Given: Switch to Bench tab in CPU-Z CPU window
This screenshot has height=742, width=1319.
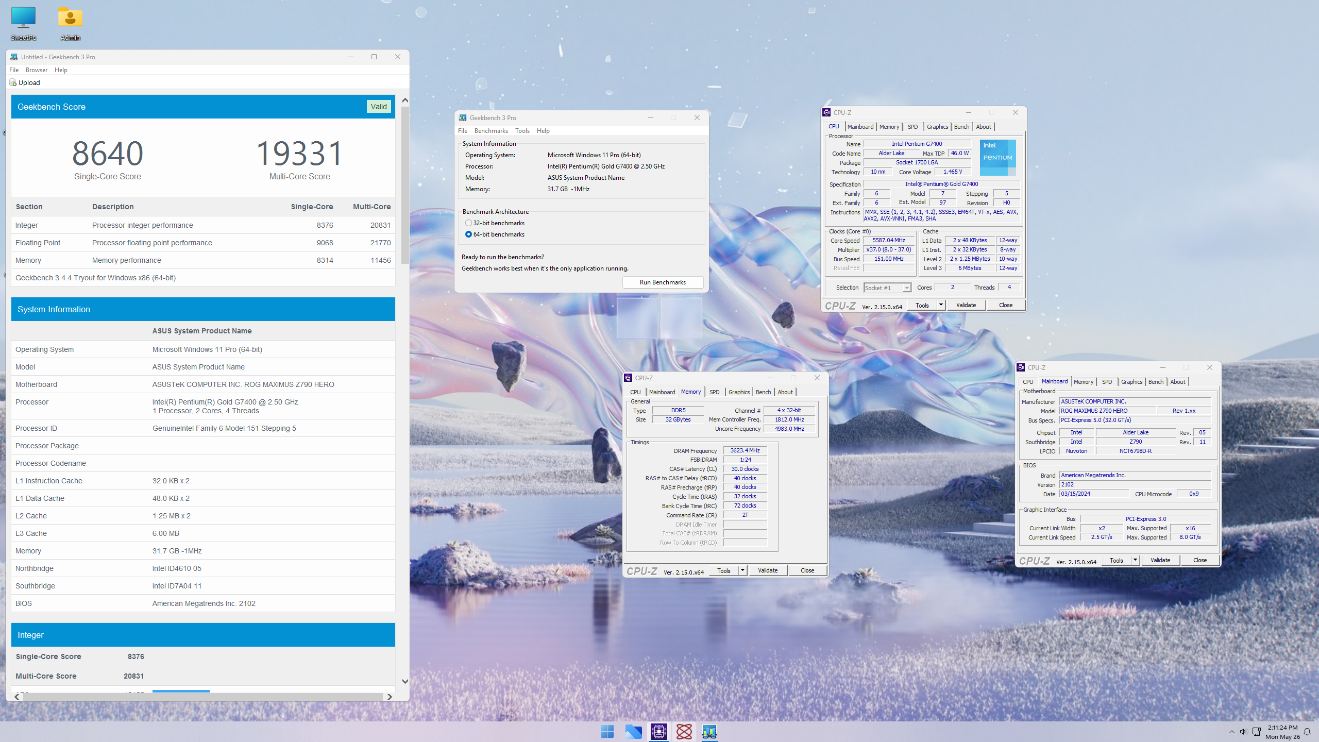Looking at the screenshot, I should [x=961, y=127].
